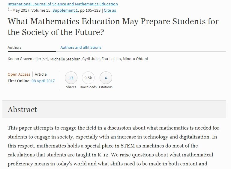Click the 9.5k Downloads circle

[88, 78]
